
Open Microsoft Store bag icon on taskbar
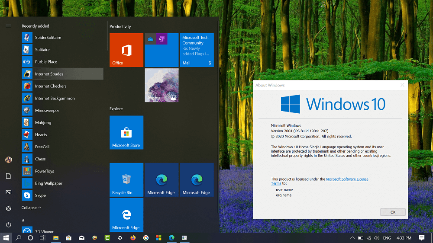(68, 237)
